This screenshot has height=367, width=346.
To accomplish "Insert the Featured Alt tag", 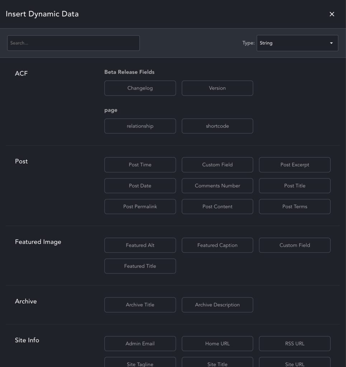I will [x=140, y=245].
